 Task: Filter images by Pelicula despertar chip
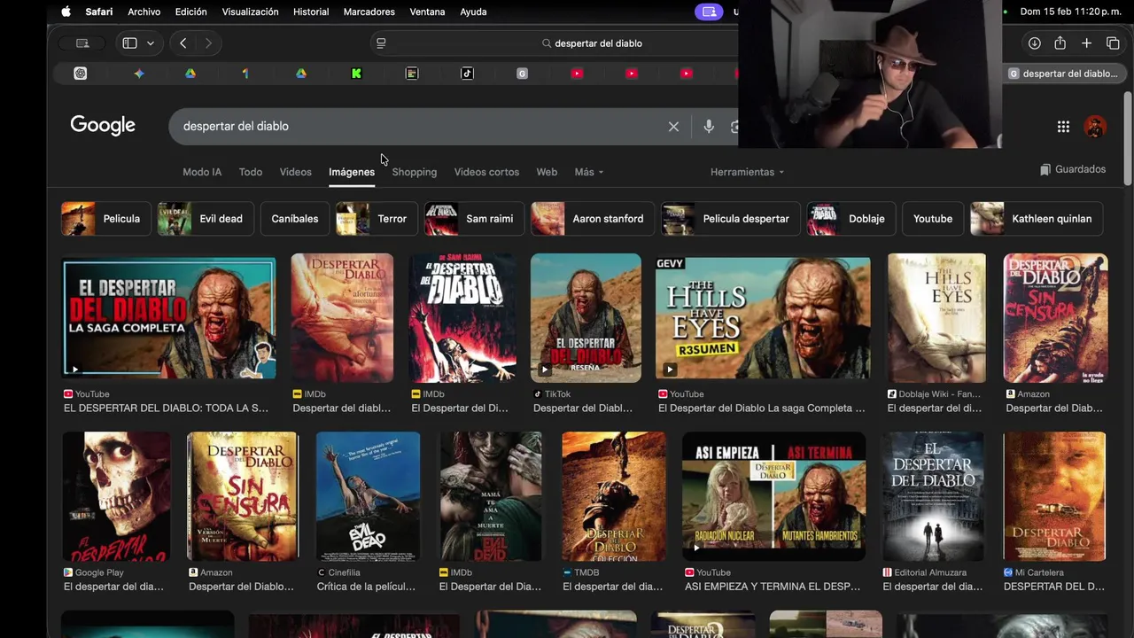pos(731,219)
